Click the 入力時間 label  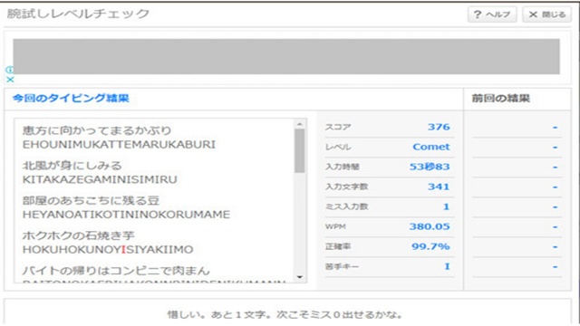pos(343,167)
